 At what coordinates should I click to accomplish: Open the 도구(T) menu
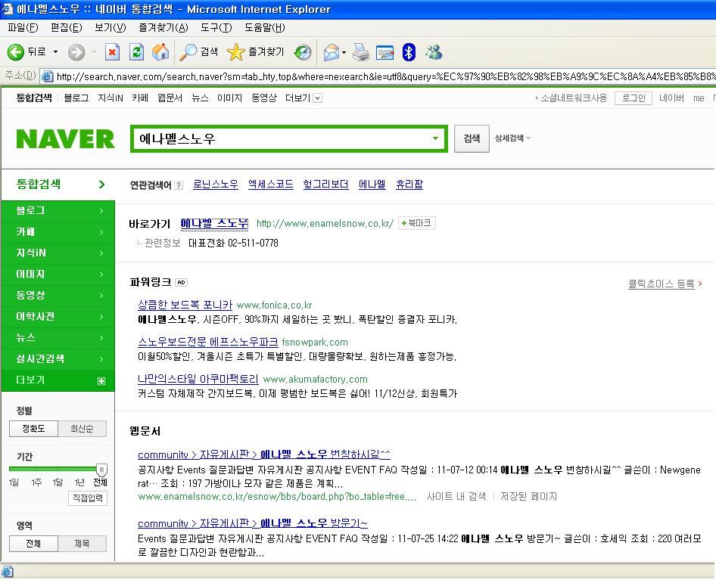pos(216,28)
